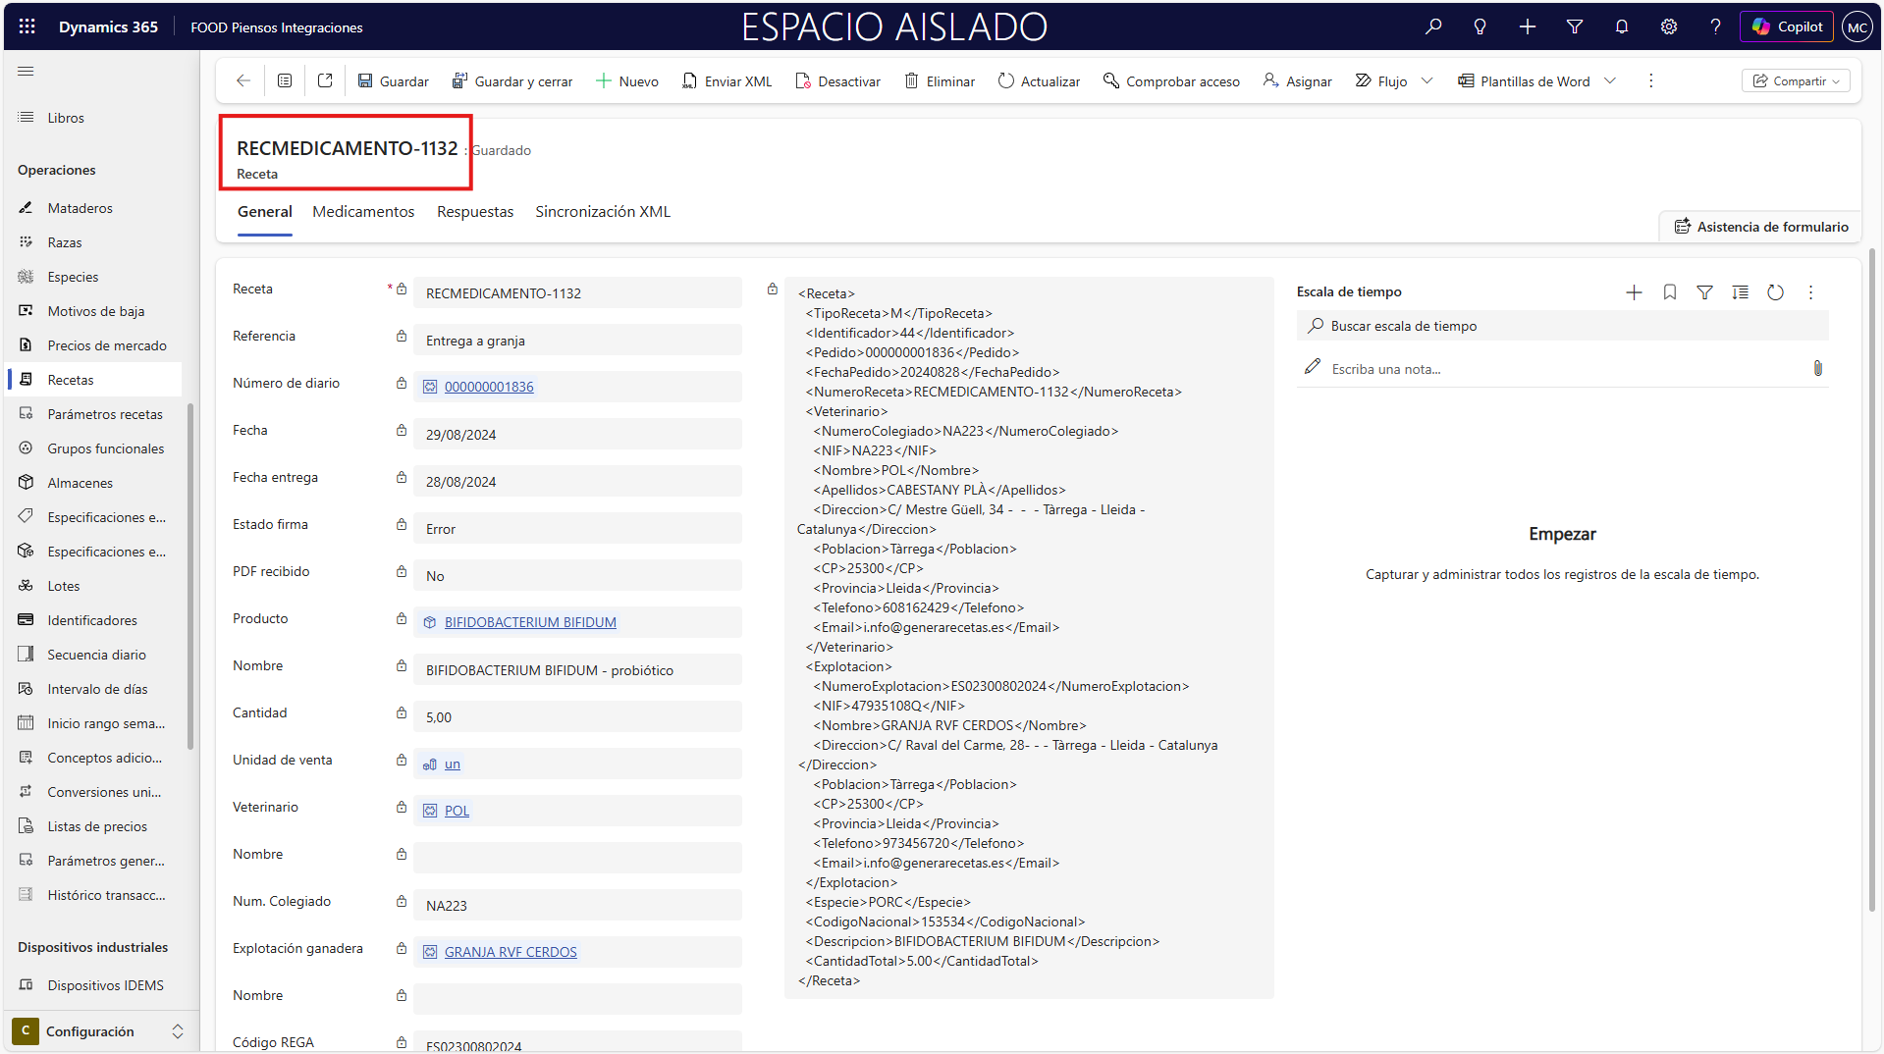Viewport: 1884px width, 1054px height.
Task: Open the notifications bell icon
Action: coord(1622,26)
